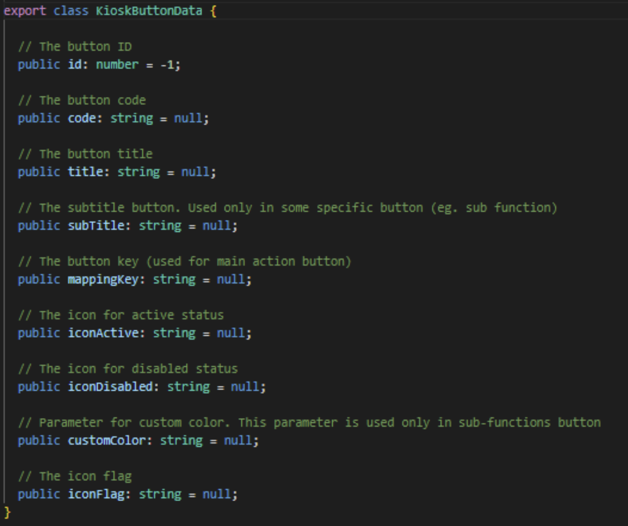Place cursor in mappingKey property

coord(103,279)
